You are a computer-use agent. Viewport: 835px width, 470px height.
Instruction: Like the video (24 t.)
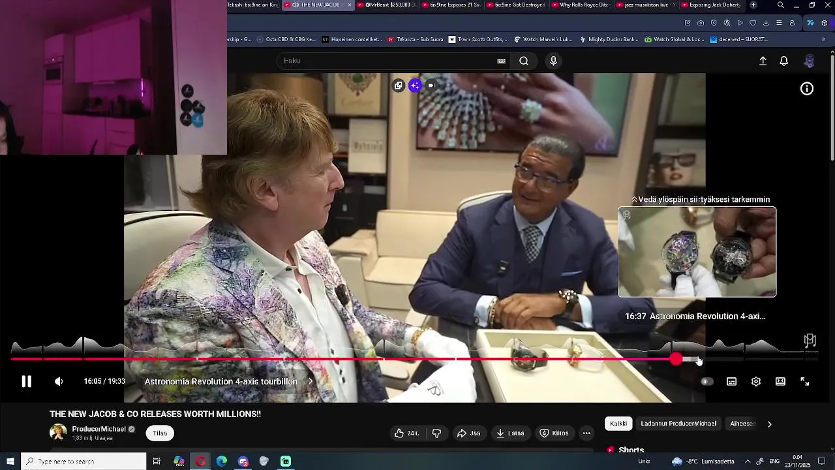(406, 433)
